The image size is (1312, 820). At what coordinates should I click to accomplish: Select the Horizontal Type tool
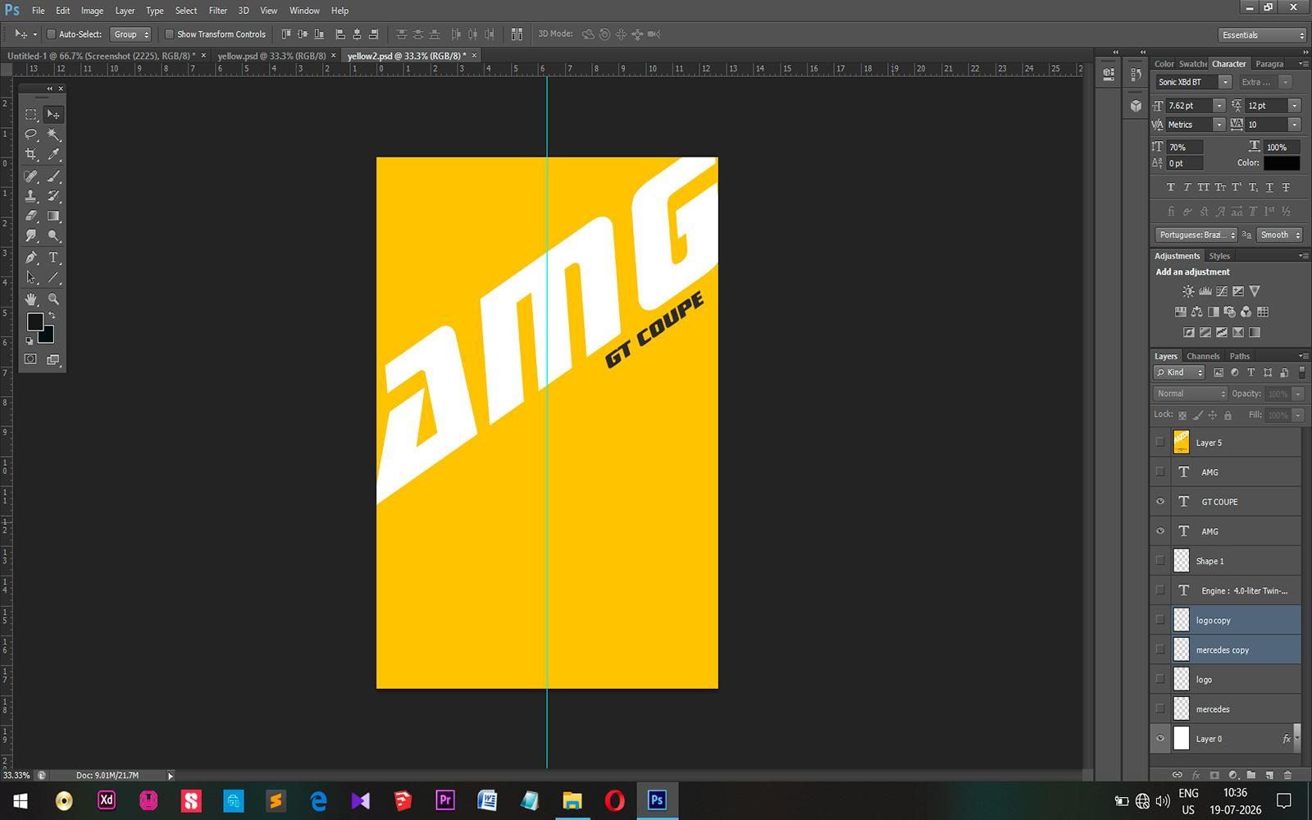[53, 257]
